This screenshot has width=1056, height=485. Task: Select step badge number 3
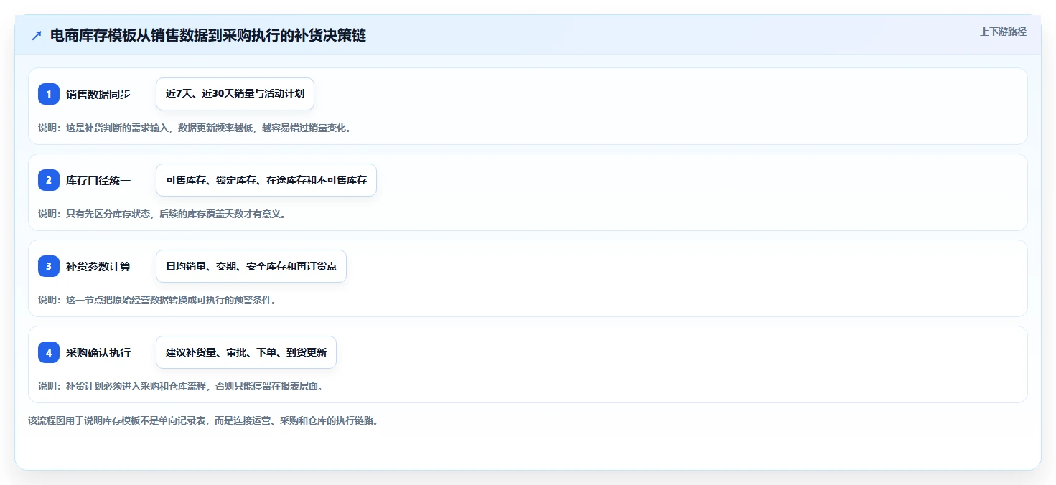coord(49,266)
